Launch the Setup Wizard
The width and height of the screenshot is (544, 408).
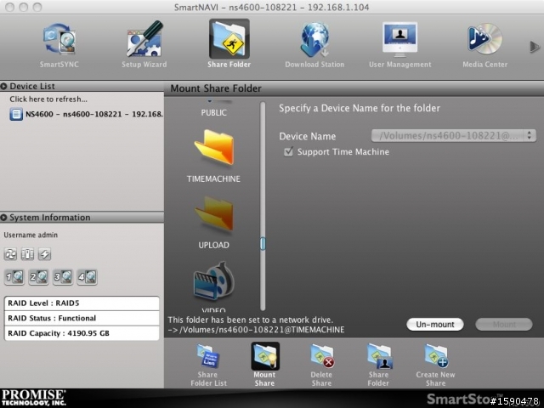(x=144, y=45)
